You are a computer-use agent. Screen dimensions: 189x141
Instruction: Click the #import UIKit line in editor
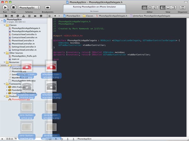click(68, 36)
